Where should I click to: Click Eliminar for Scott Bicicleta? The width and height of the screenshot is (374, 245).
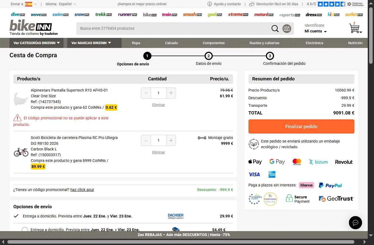[x=159, y=152]
